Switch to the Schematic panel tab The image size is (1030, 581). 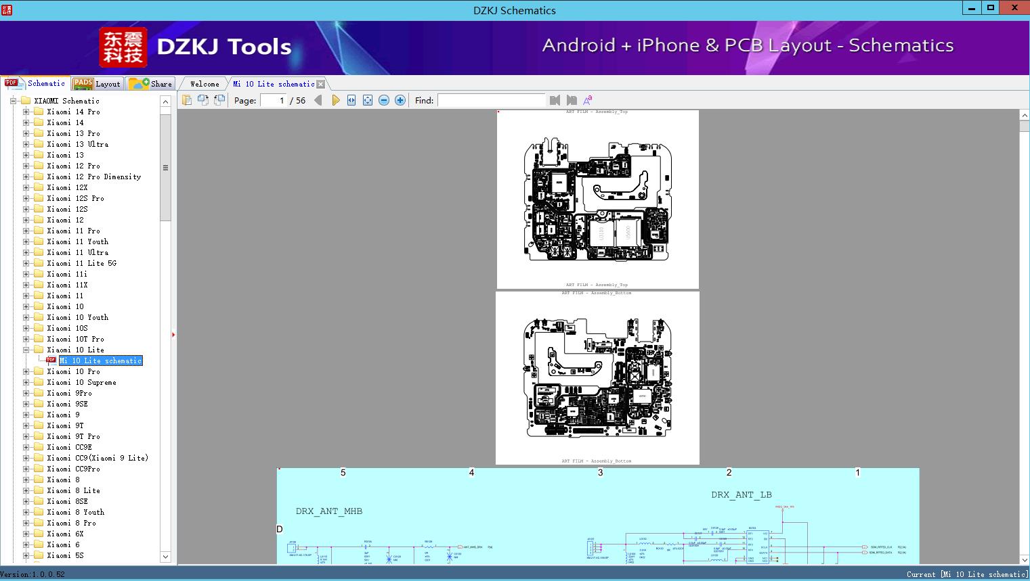coord(35,83)
